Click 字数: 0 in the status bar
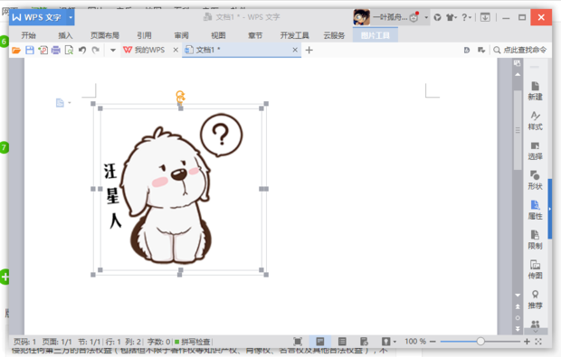Image resolution: width=561 pixels, height=357 pixels. tap(158, 342)
